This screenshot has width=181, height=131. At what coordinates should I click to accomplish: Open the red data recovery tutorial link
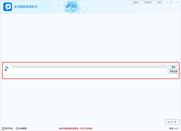coord(76,129)
